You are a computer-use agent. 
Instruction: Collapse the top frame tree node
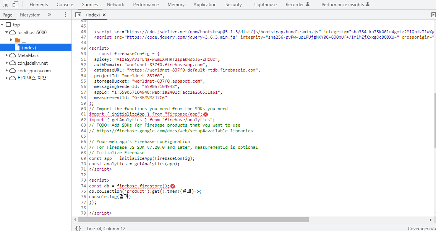(x=2, y=25)
